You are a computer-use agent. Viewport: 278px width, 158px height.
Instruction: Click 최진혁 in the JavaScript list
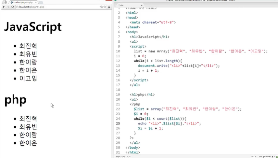(x=28, y=46)
